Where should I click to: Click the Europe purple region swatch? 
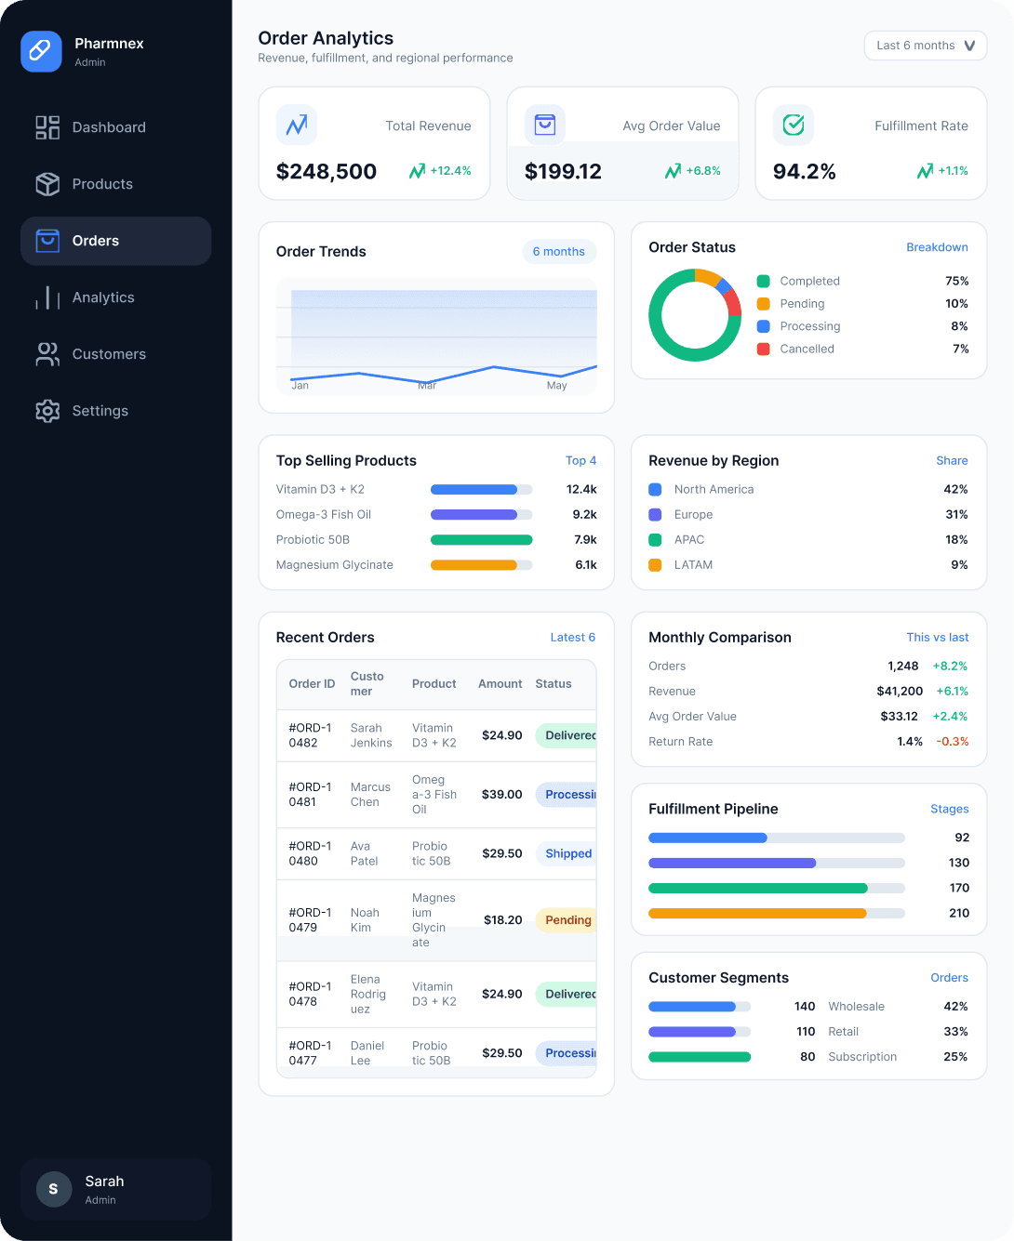(x=655, y=514)
